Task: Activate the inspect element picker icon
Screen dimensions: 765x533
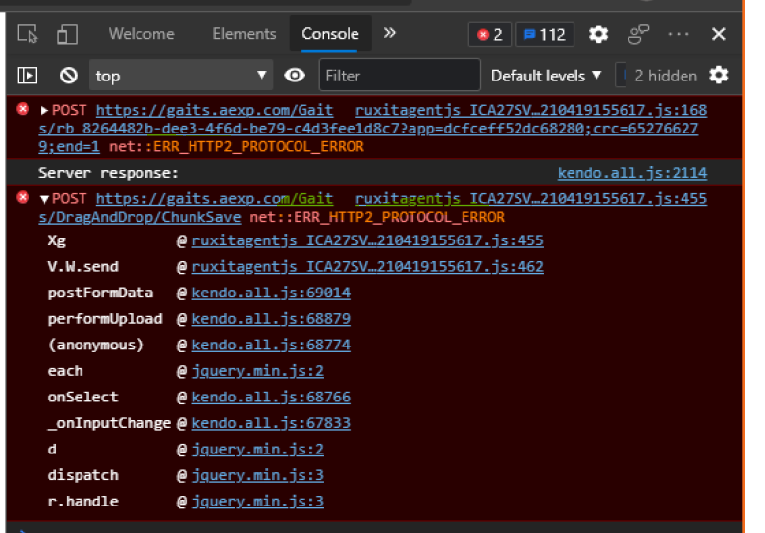Action: (27, 34)
